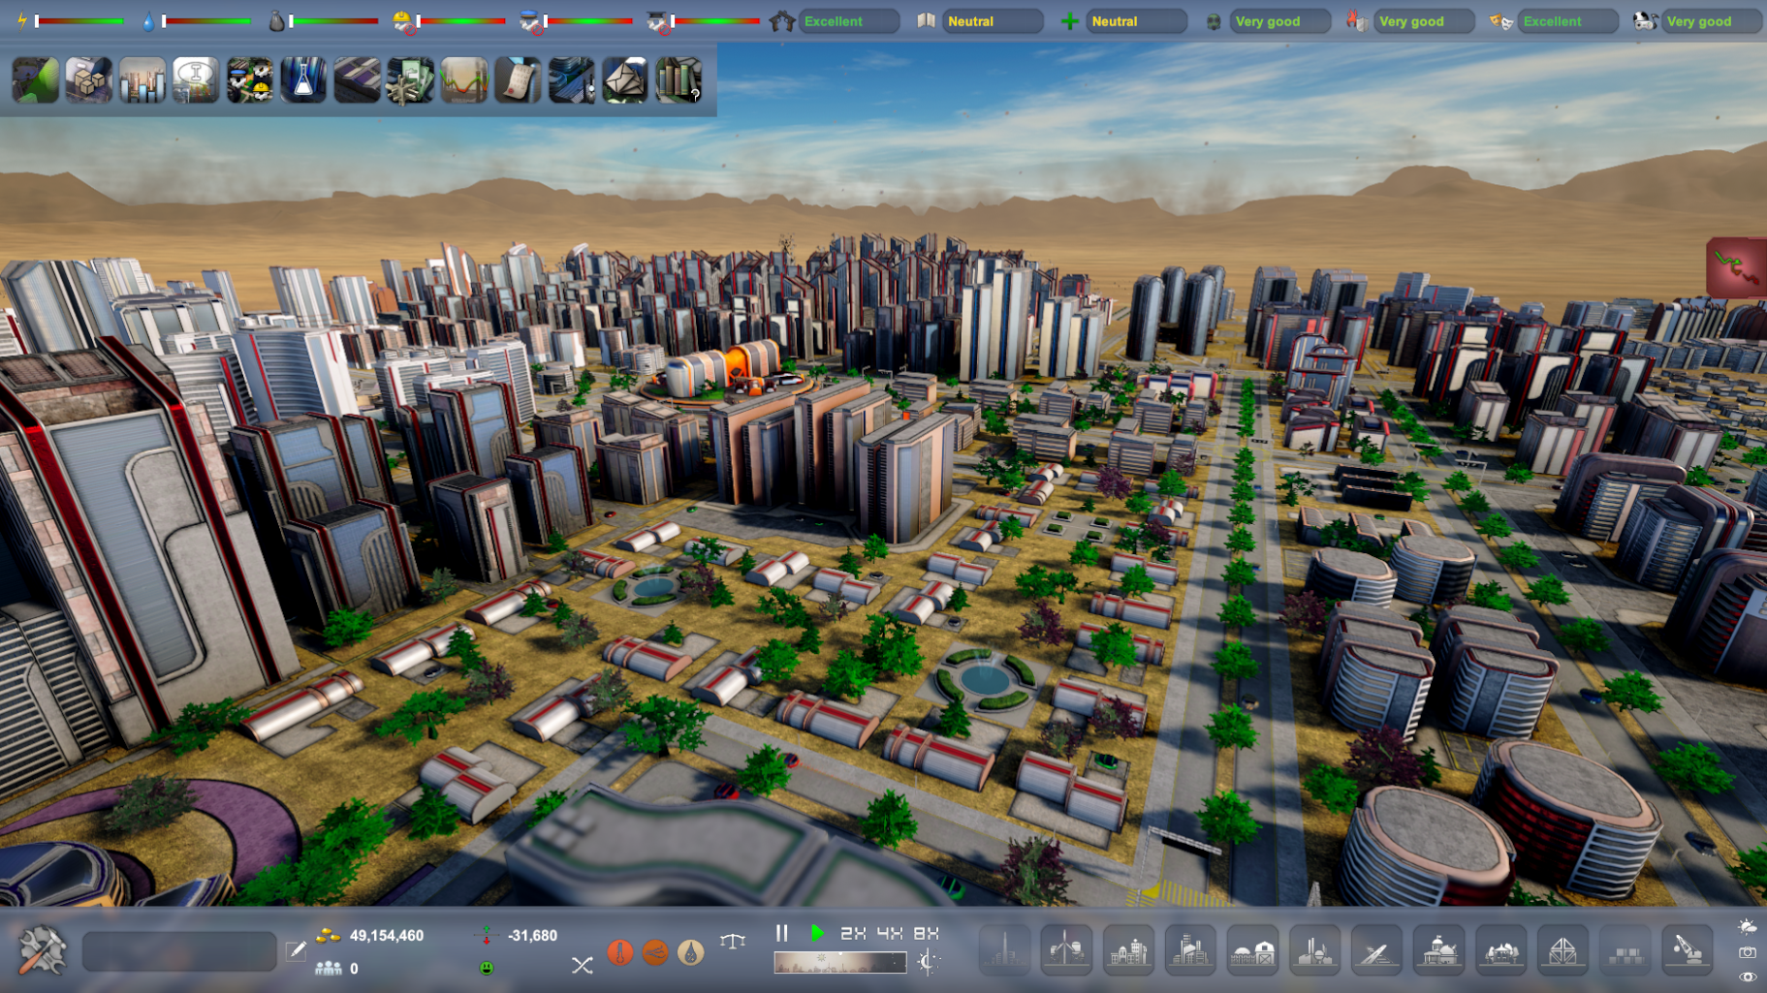The width and height of the screenshot is (1767, 993).
Task: Set game speed to 4X
Action: click(890, 933)
